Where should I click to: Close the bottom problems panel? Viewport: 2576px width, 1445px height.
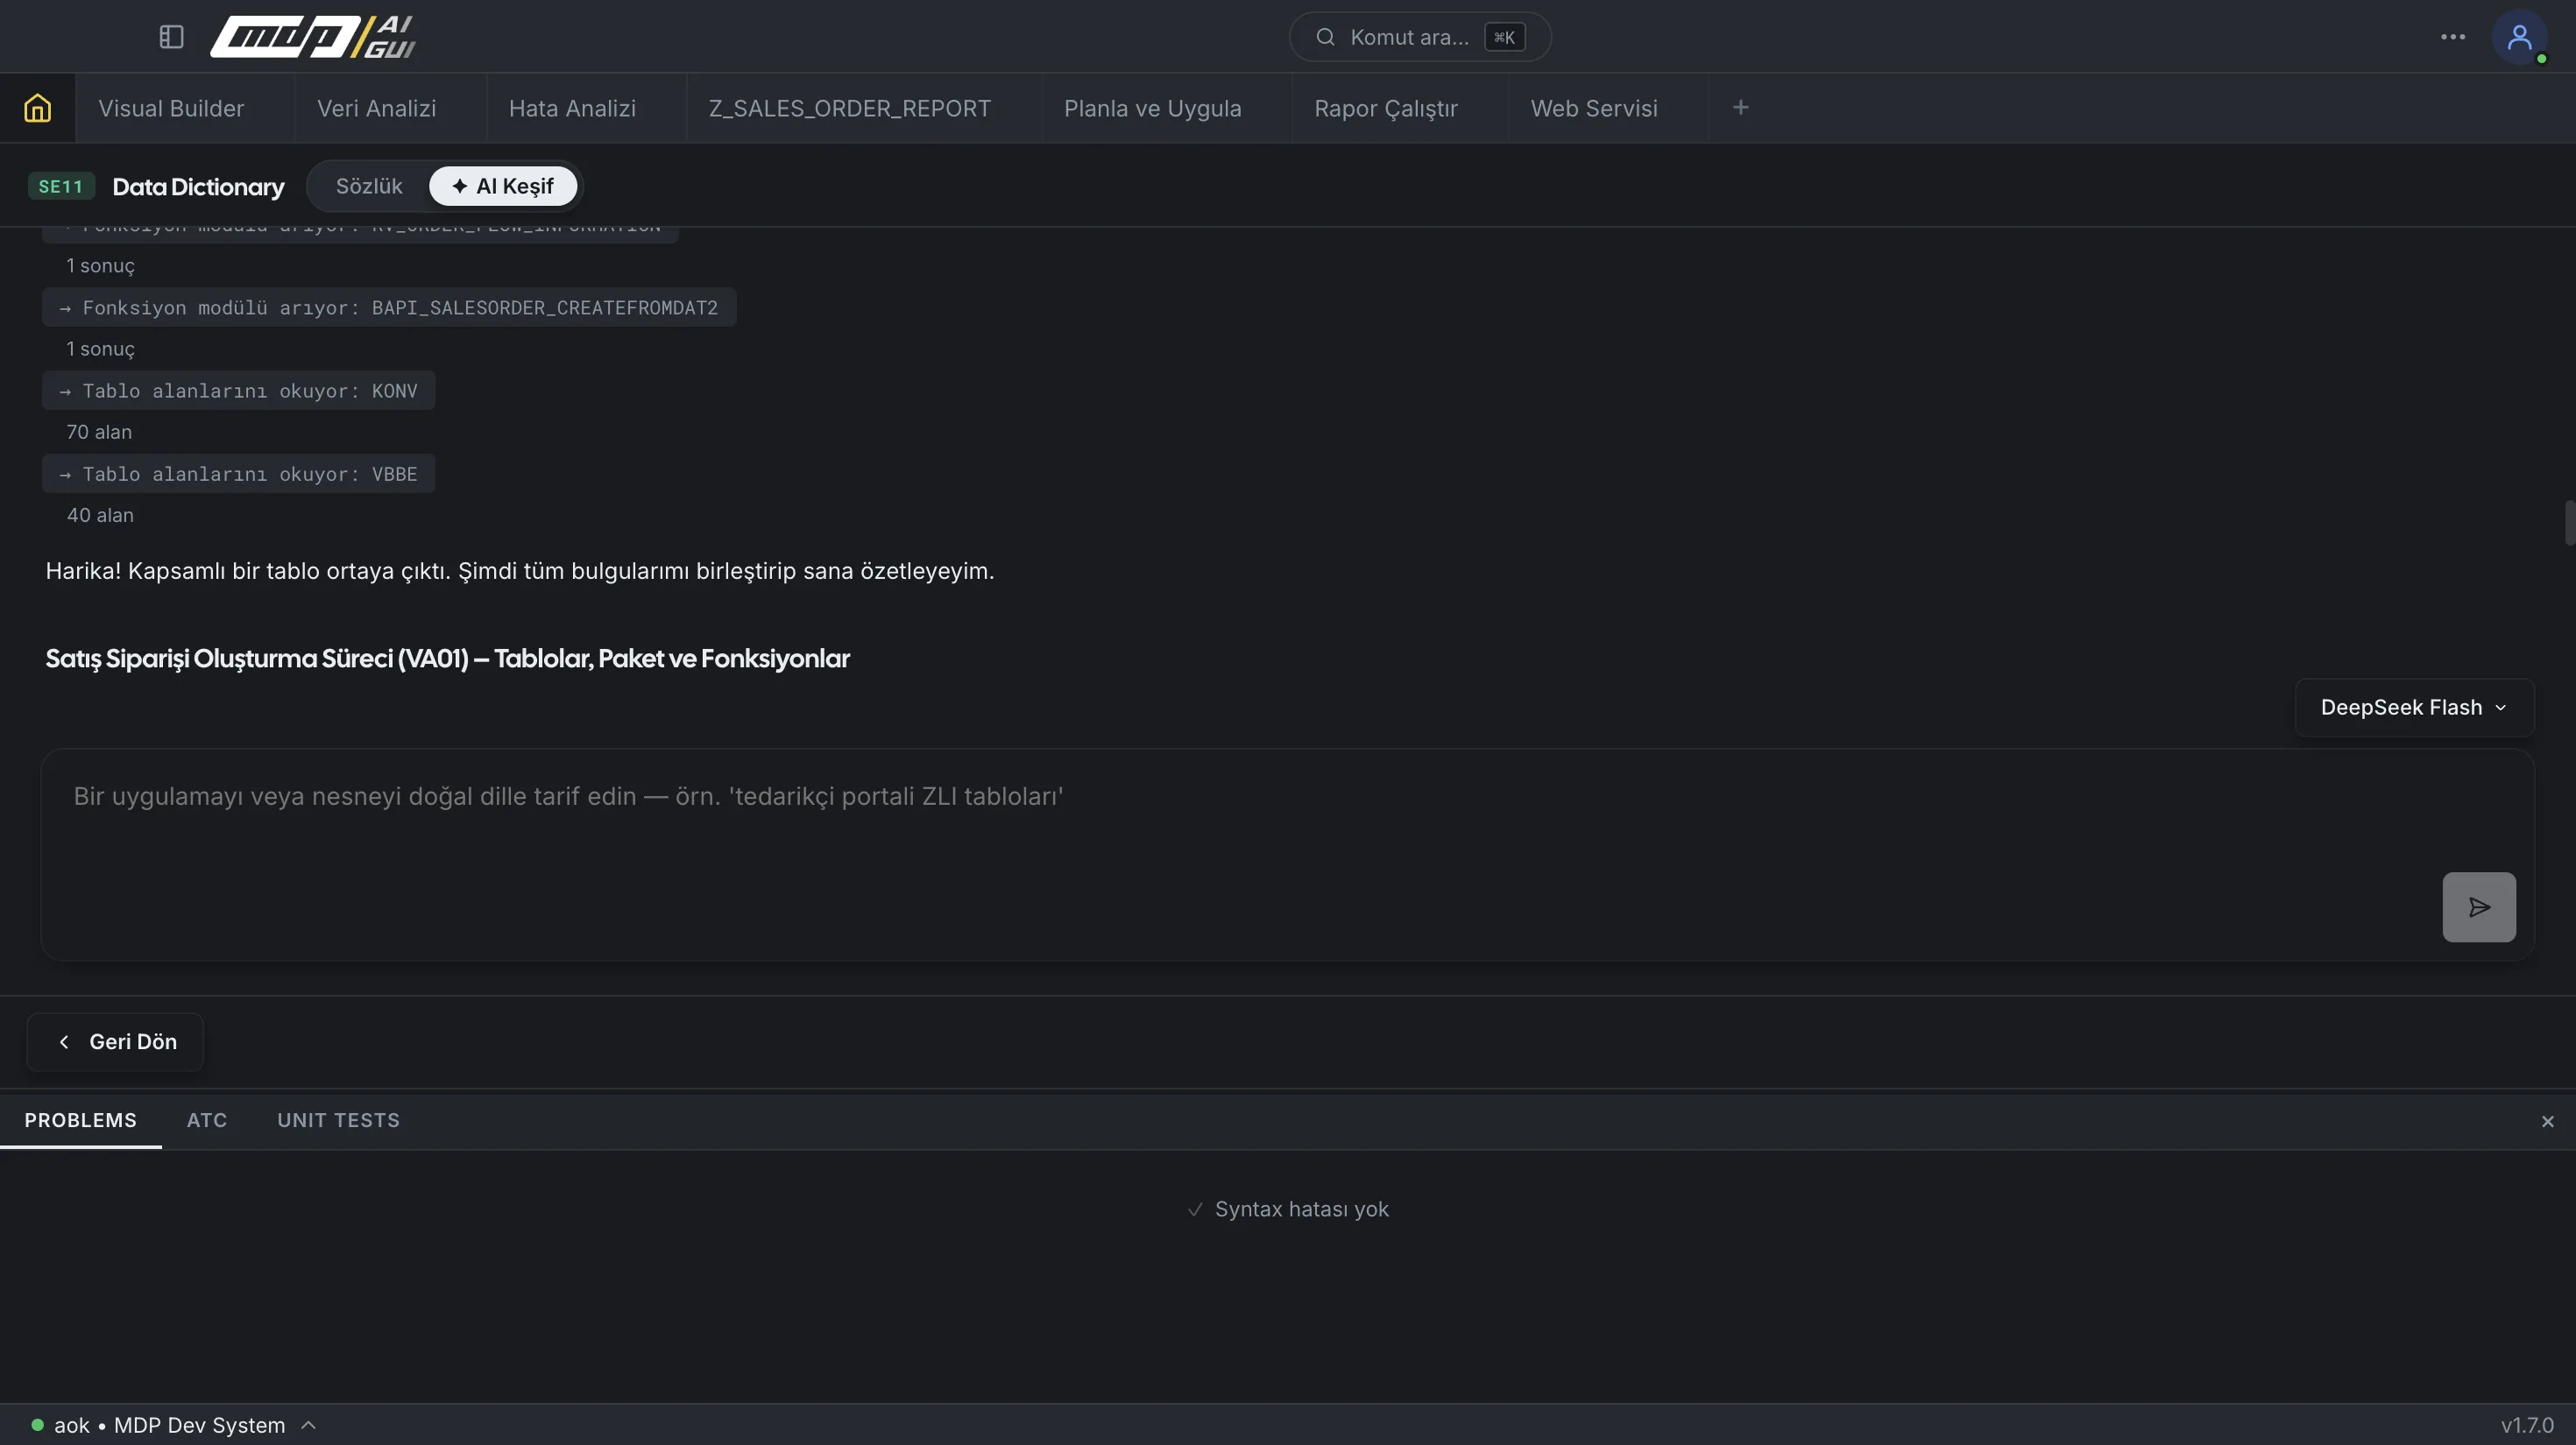tap(2547, 1121)
